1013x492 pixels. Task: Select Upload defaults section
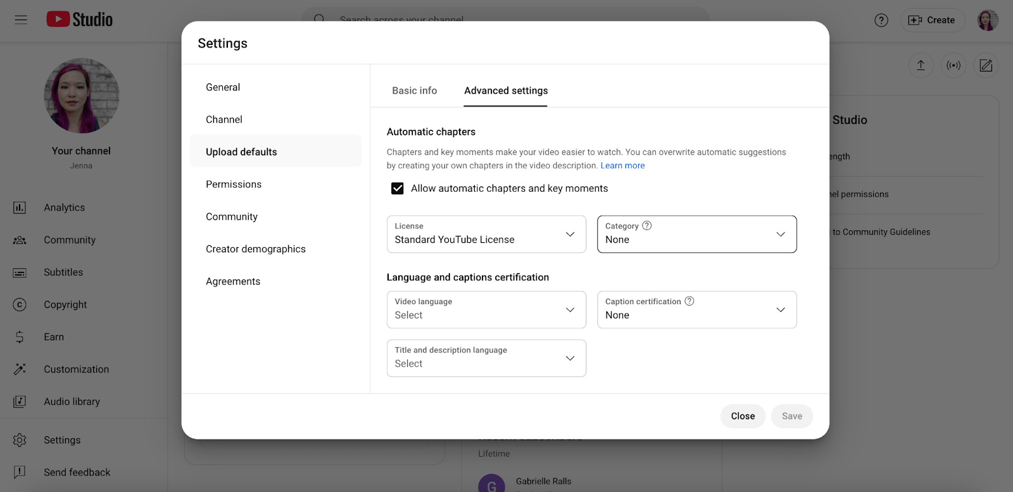tap(275, 152)
